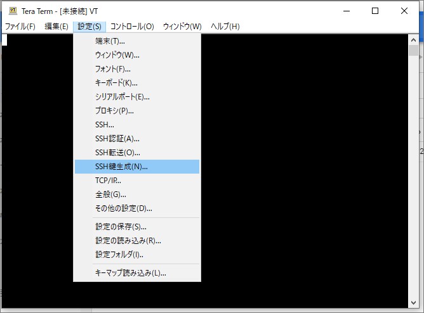Image resolution: width=424 pixels, height=313 pixels.
Task: Open the 編集(E) menu
Action: point(56,27)
